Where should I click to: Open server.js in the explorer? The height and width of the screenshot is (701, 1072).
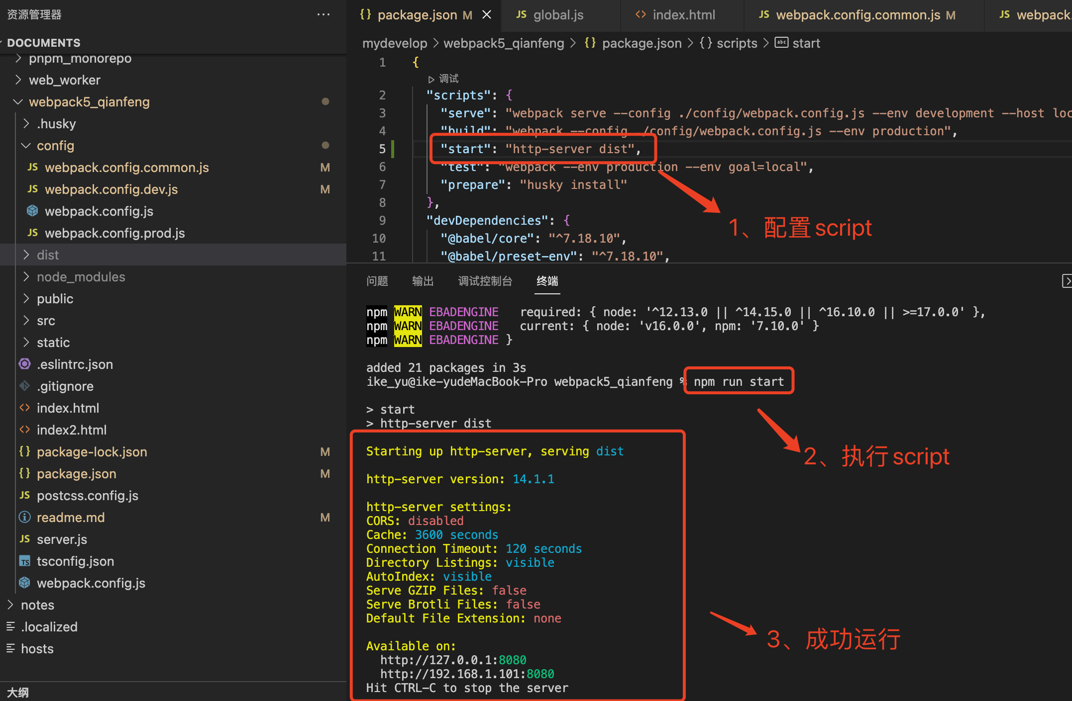click(x=62, y=539)
